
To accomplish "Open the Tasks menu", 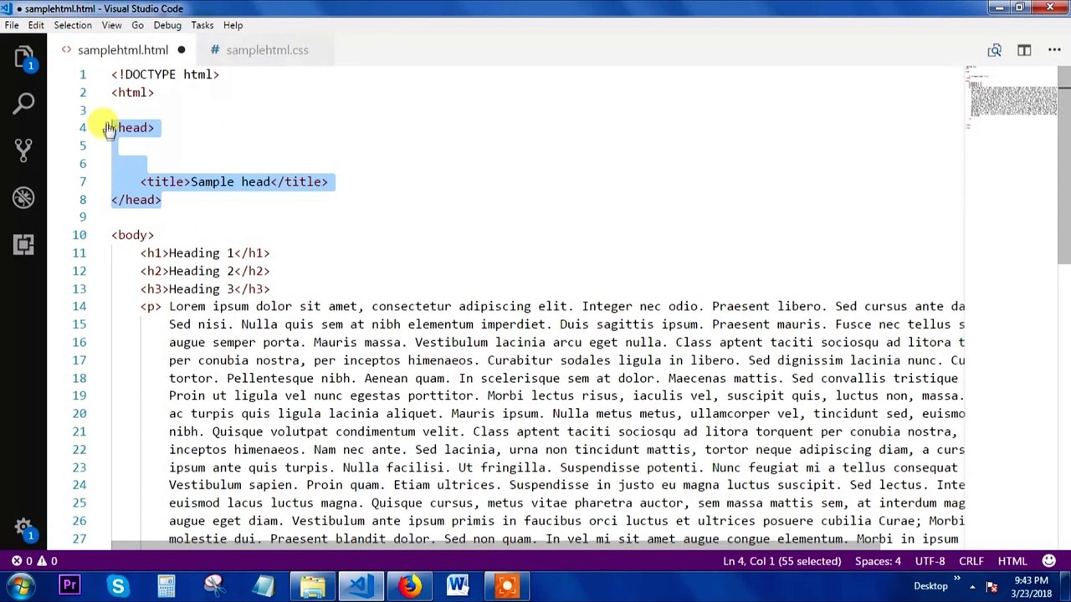I will pyautogui.click(x=202, y=25).
